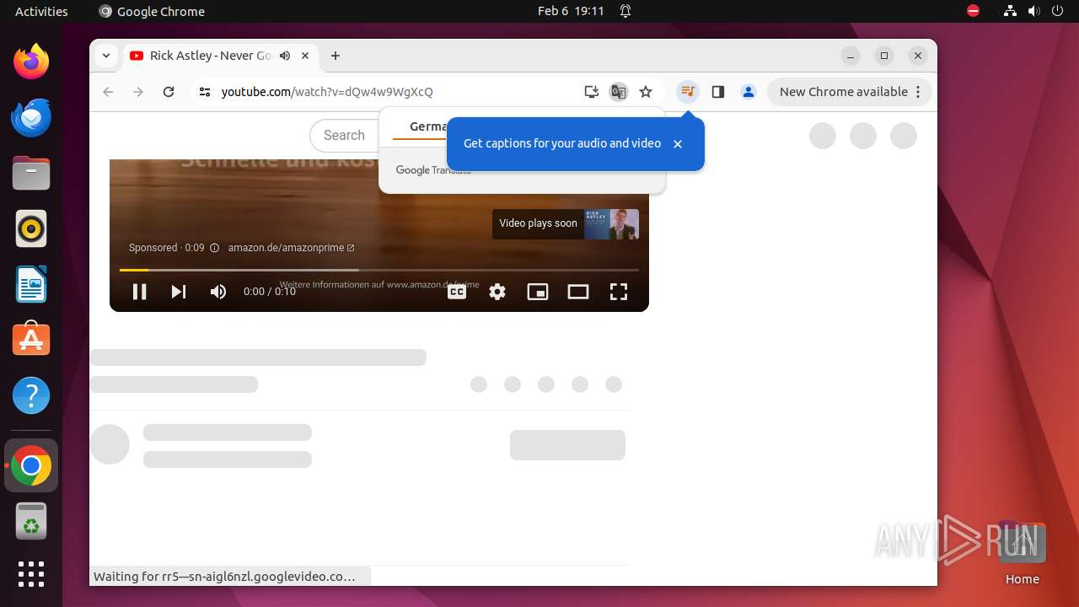Reload the current page

pyautogui.click(x=169, y=92)
